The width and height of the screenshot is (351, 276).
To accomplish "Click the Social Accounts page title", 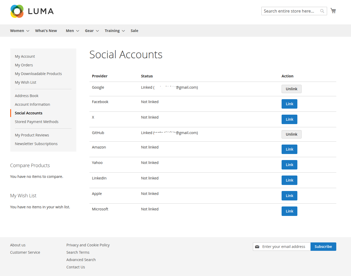I will pos(126,55).
